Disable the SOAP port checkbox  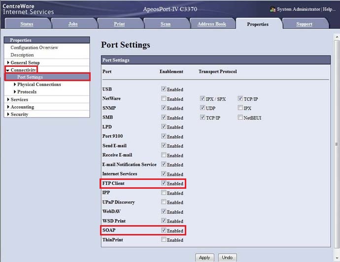(164, 230)
